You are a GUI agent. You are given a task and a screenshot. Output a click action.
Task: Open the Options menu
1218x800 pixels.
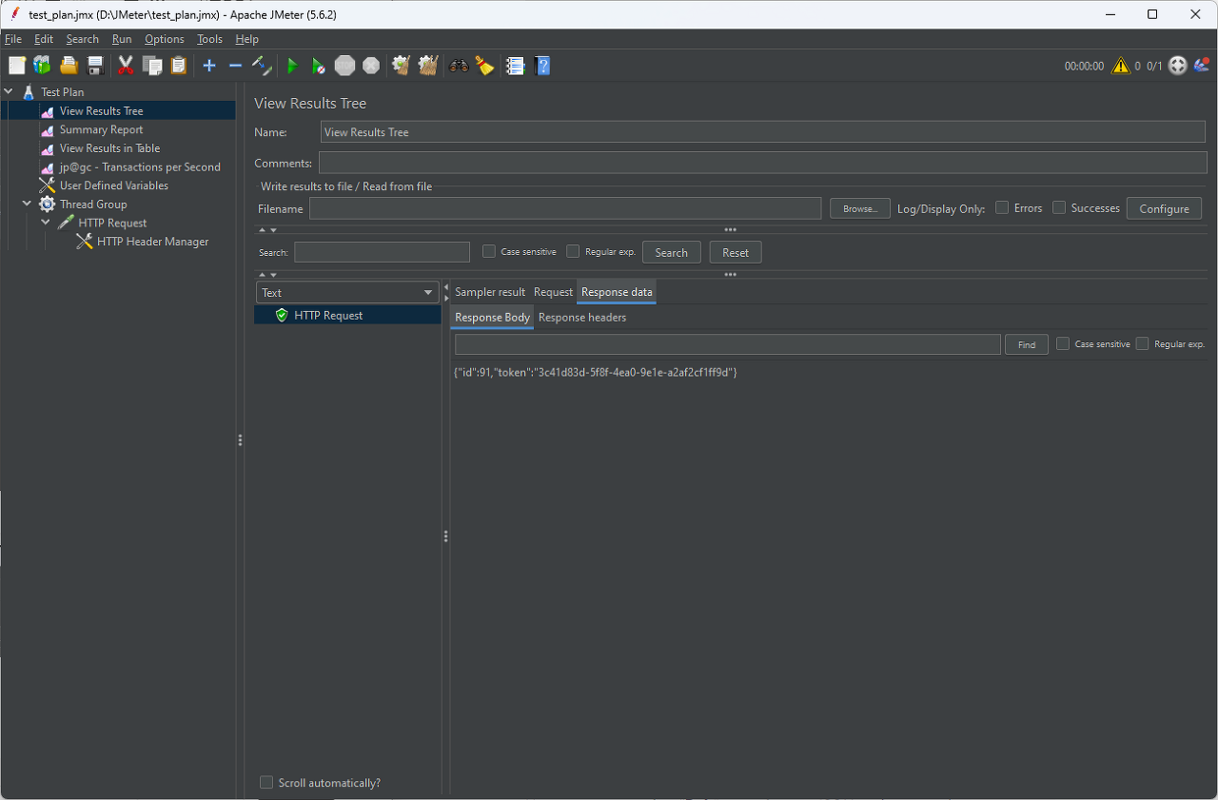(165, 39)
